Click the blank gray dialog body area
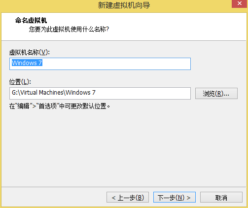The width and height of the screenshot is (248, 208). pos(123,148)
